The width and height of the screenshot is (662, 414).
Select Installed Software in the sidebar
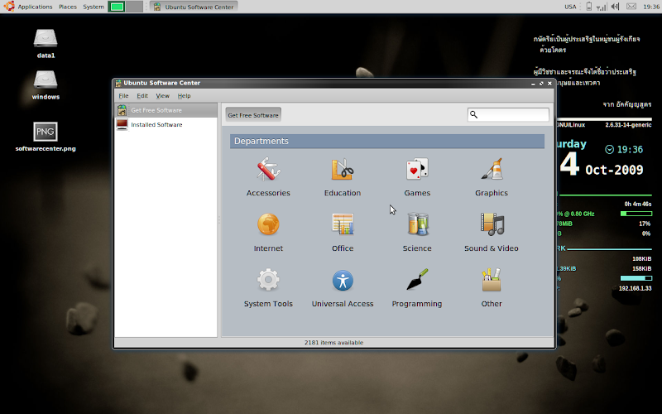point(156,125)
